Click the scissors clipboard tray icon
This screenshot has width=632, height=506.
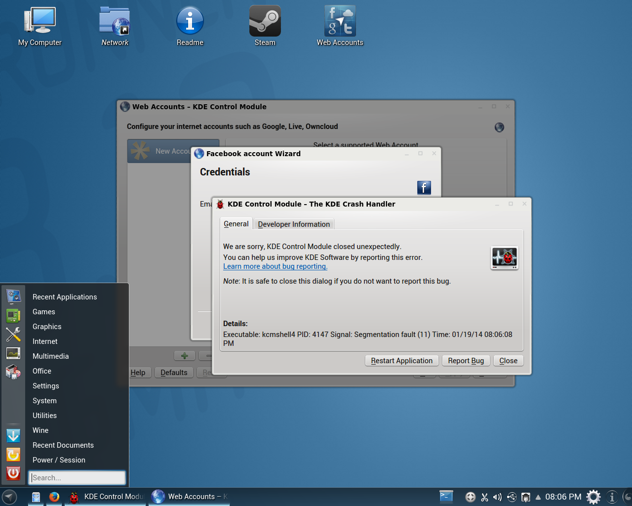click(484, 497)
